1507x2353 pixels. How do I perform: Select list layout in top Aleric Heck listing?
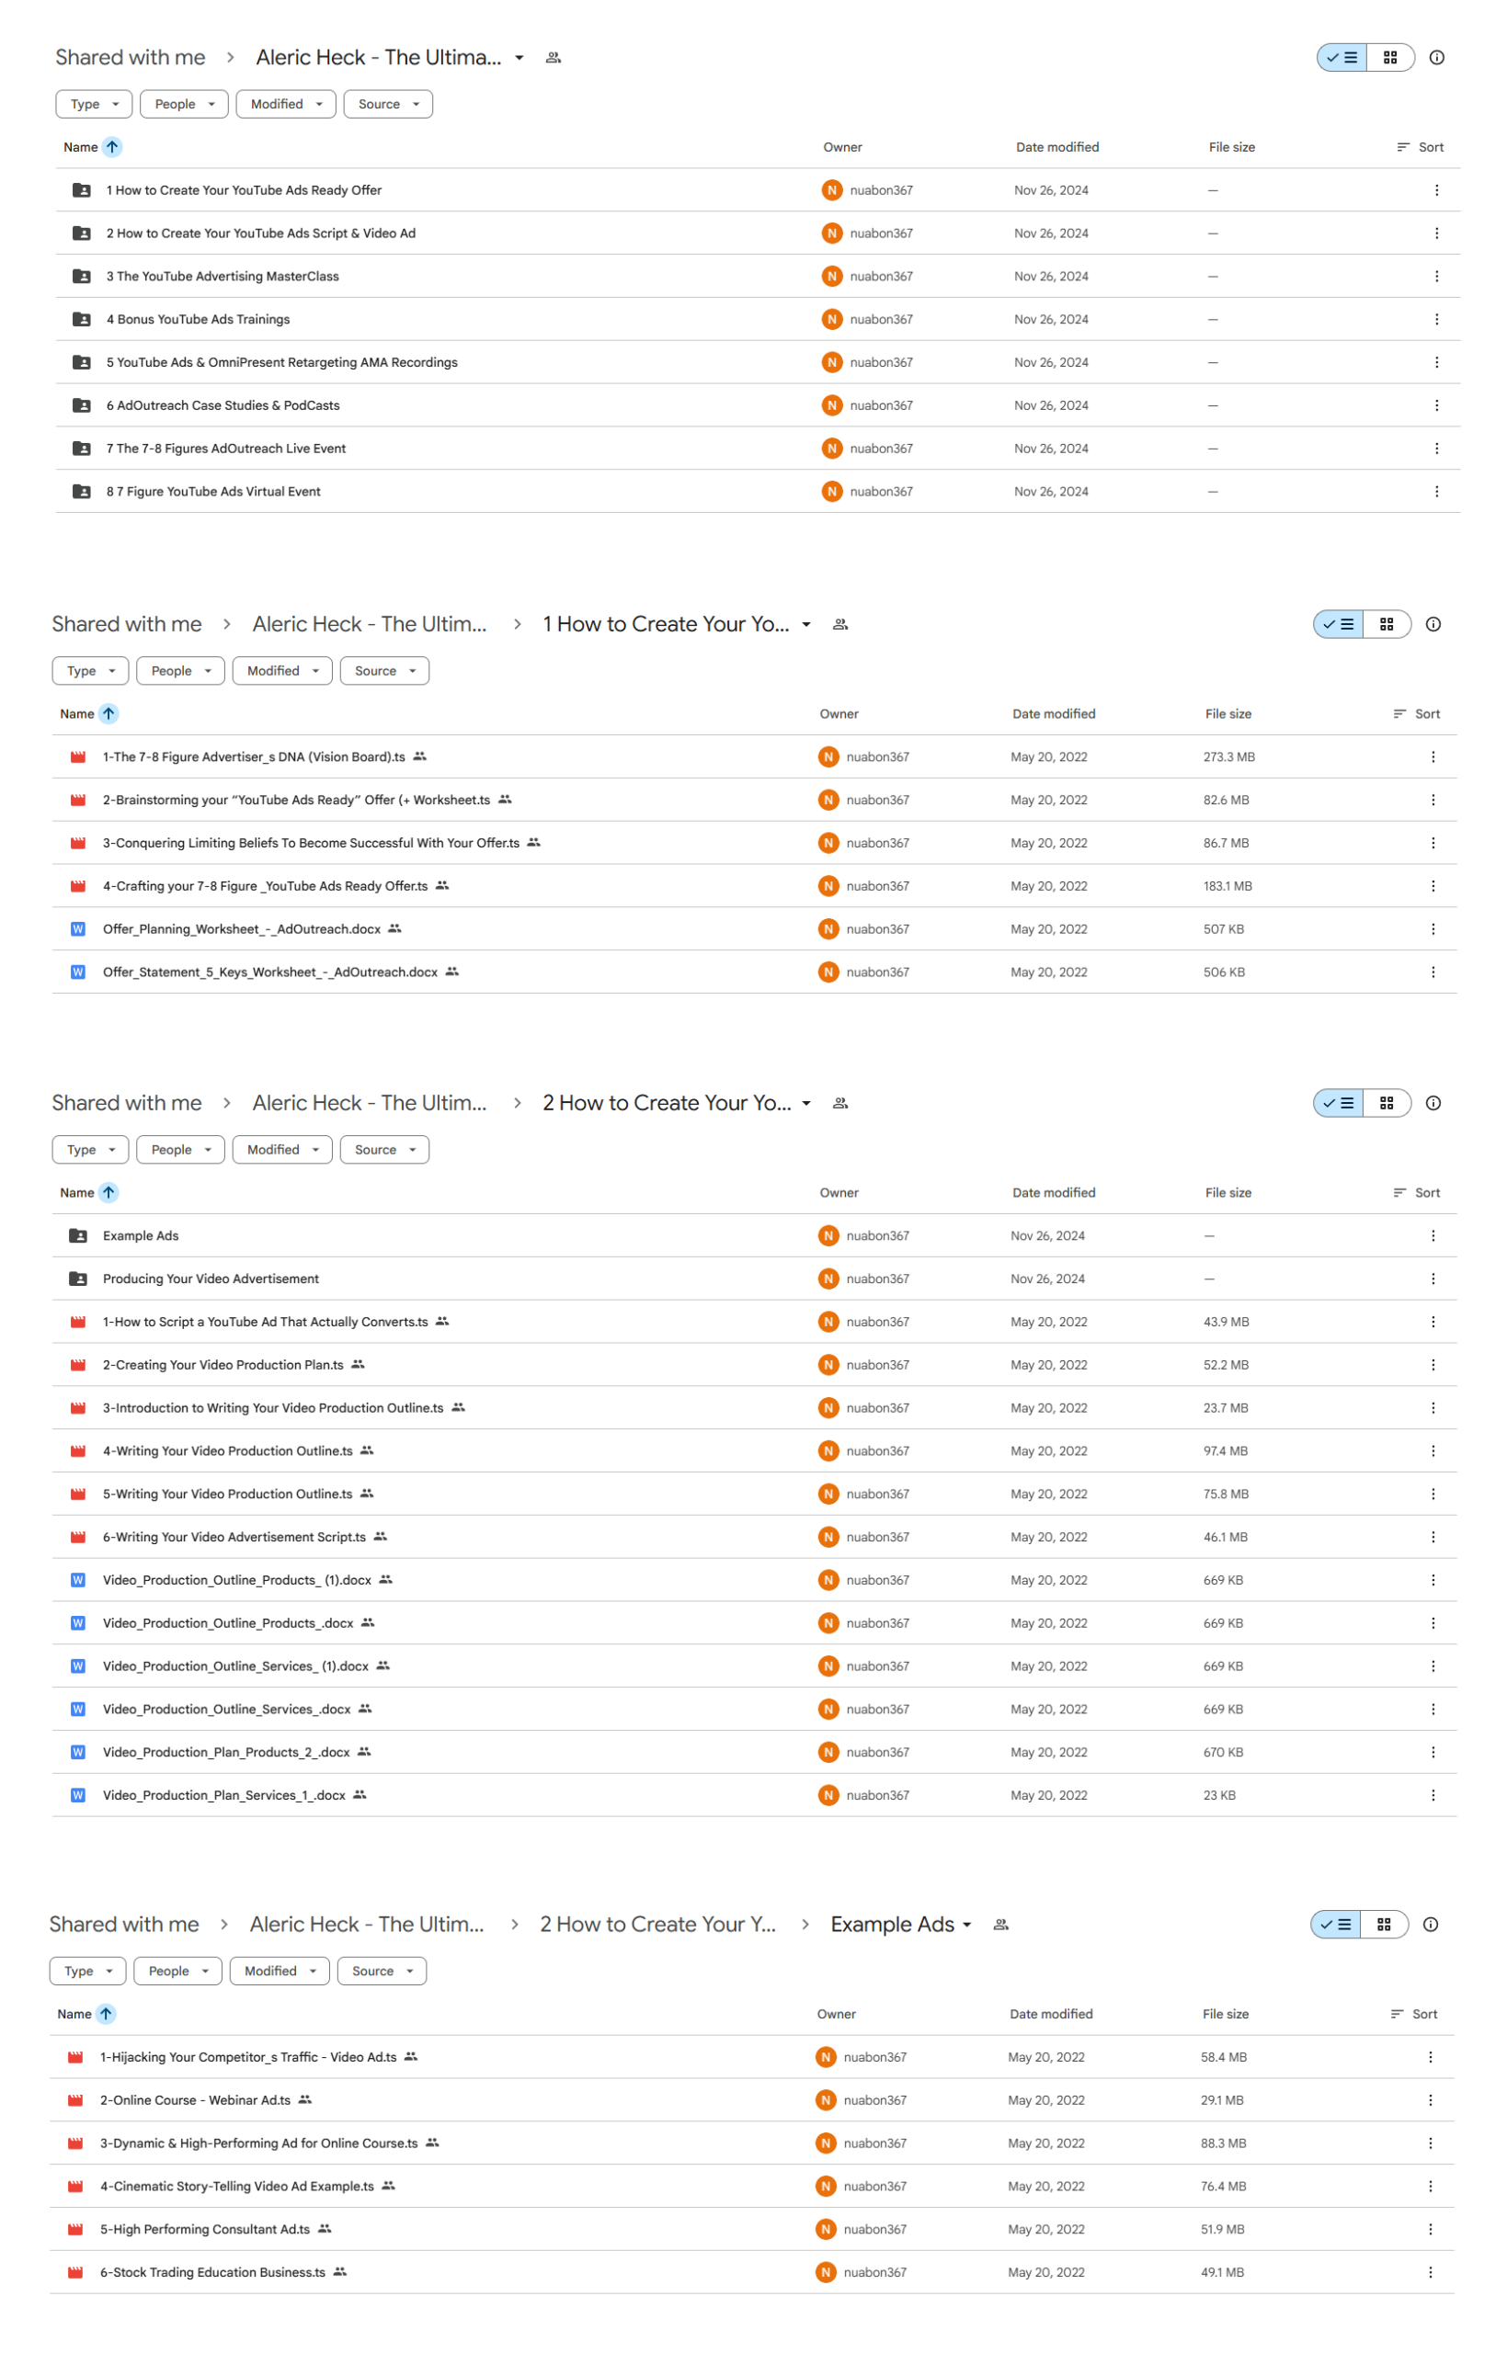(x=1341, y=58)
